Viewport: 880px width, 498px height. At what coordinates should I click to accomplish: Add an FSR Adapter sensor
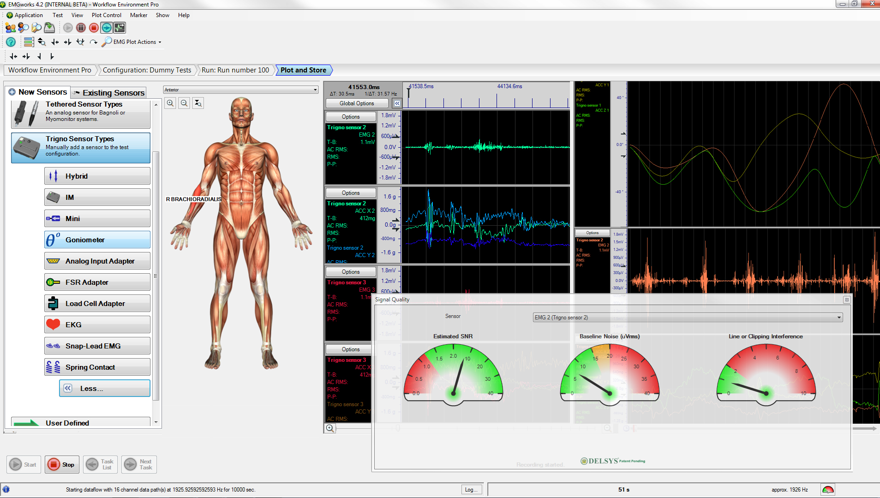click(97, 282)
